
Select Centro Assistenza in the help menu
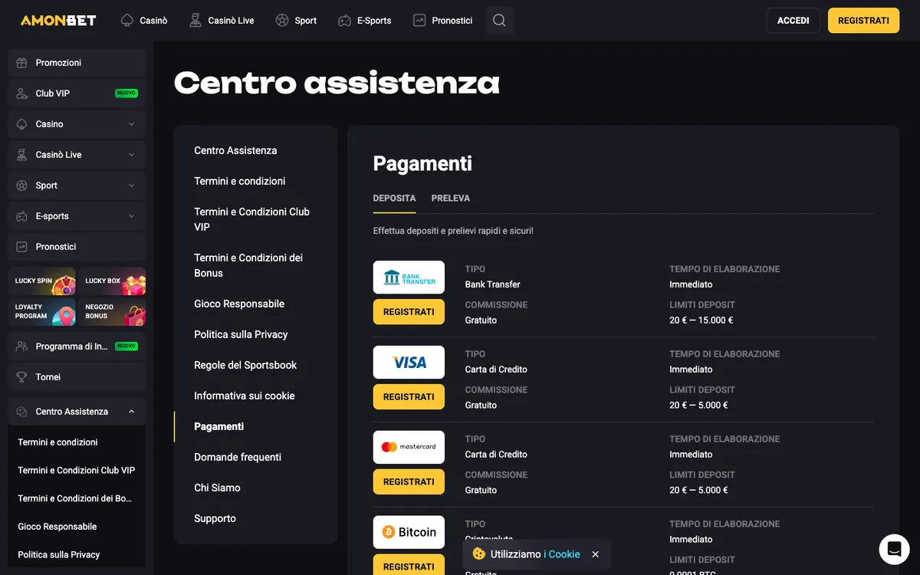(x=235, y=150)
